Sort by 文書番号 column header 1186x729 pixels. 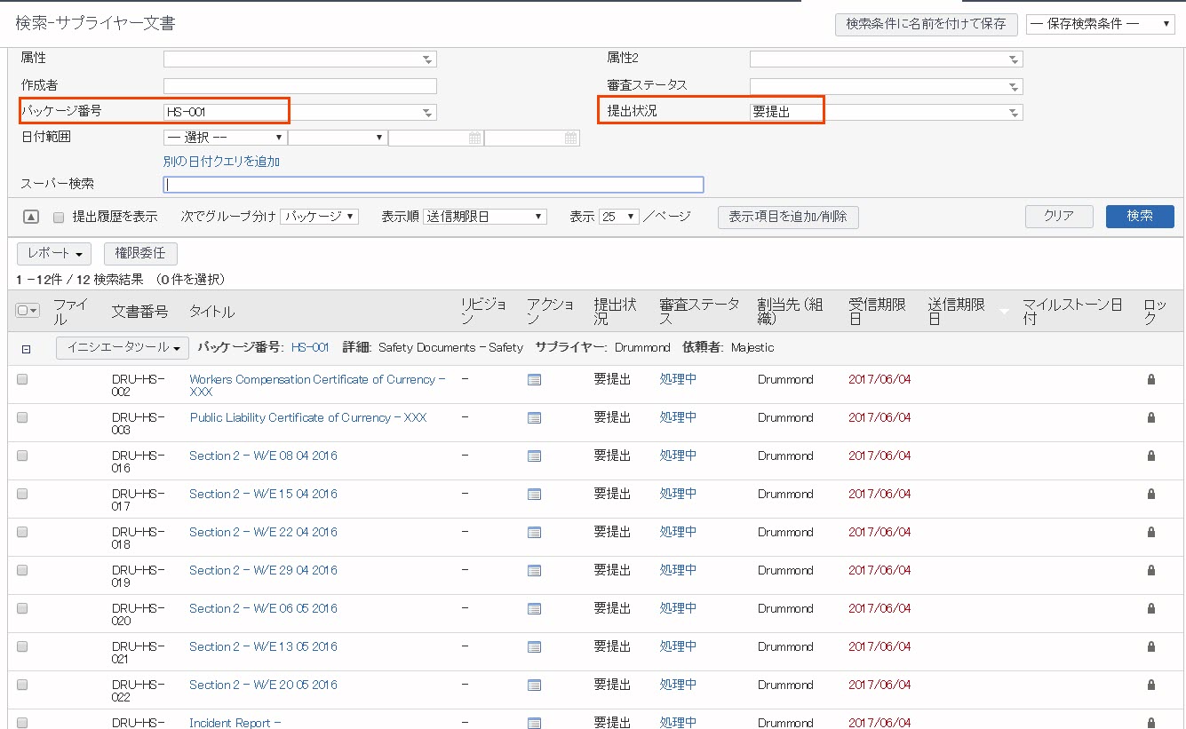[x=139, y=312]
